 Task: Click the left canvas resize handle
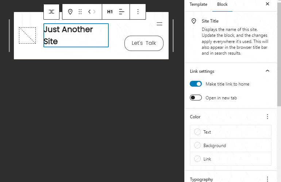pyautogui.click(x=9, y=36)
